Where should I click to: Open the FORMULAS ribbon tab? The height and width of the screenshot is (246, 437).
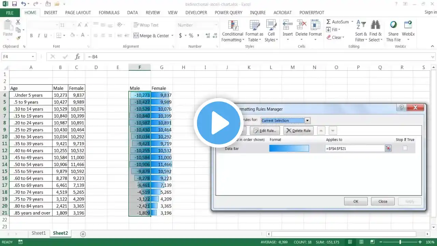[109, 13]
